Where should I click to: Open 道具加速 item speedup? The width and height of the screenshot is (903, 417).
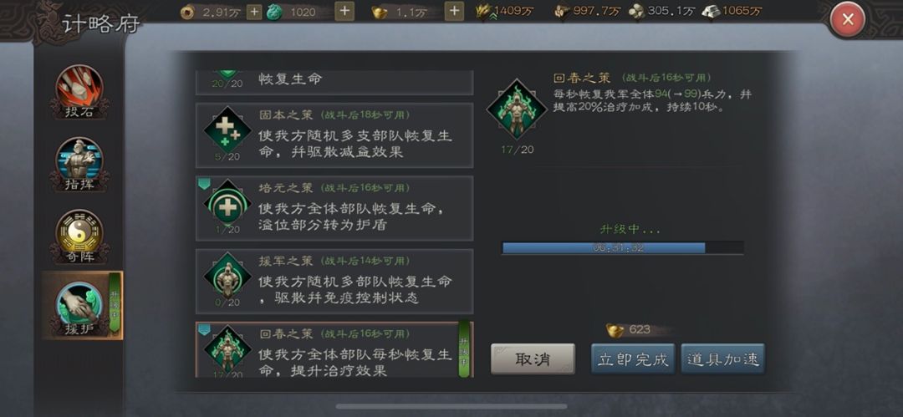tap(722, 359)
